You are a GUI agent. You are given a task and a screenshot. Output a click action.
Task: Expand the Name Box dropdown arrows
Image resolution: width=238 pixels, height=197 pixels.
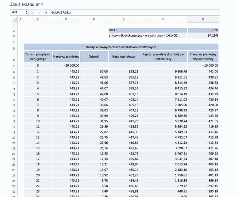(x=26, y=12)
